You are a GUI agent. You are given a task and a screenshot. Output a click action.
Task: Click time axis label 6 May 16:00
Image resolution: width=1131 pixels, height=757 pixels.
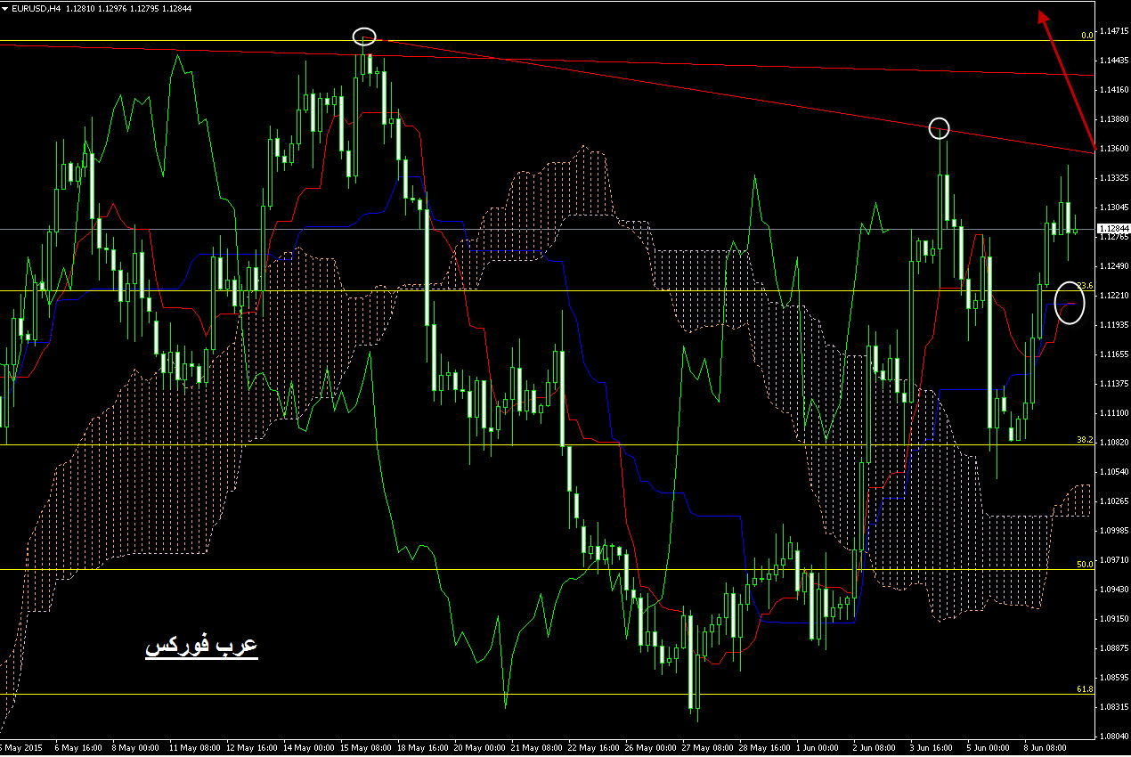click(x=78, y=748)
